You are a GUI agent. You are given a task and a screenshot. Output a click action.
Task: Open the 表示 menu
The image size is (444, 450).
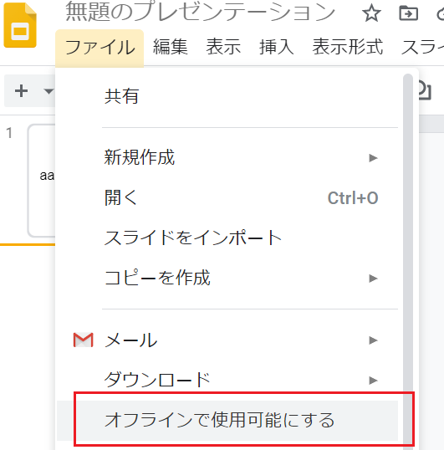point(223,47)
